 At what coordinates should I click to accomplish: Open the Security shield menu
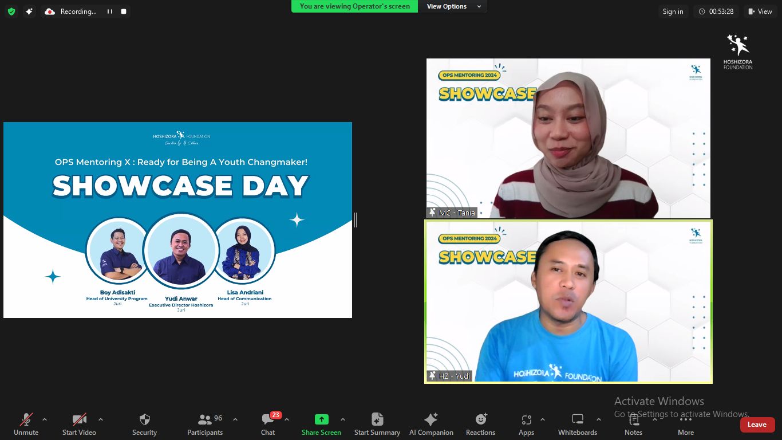[144, 424]
